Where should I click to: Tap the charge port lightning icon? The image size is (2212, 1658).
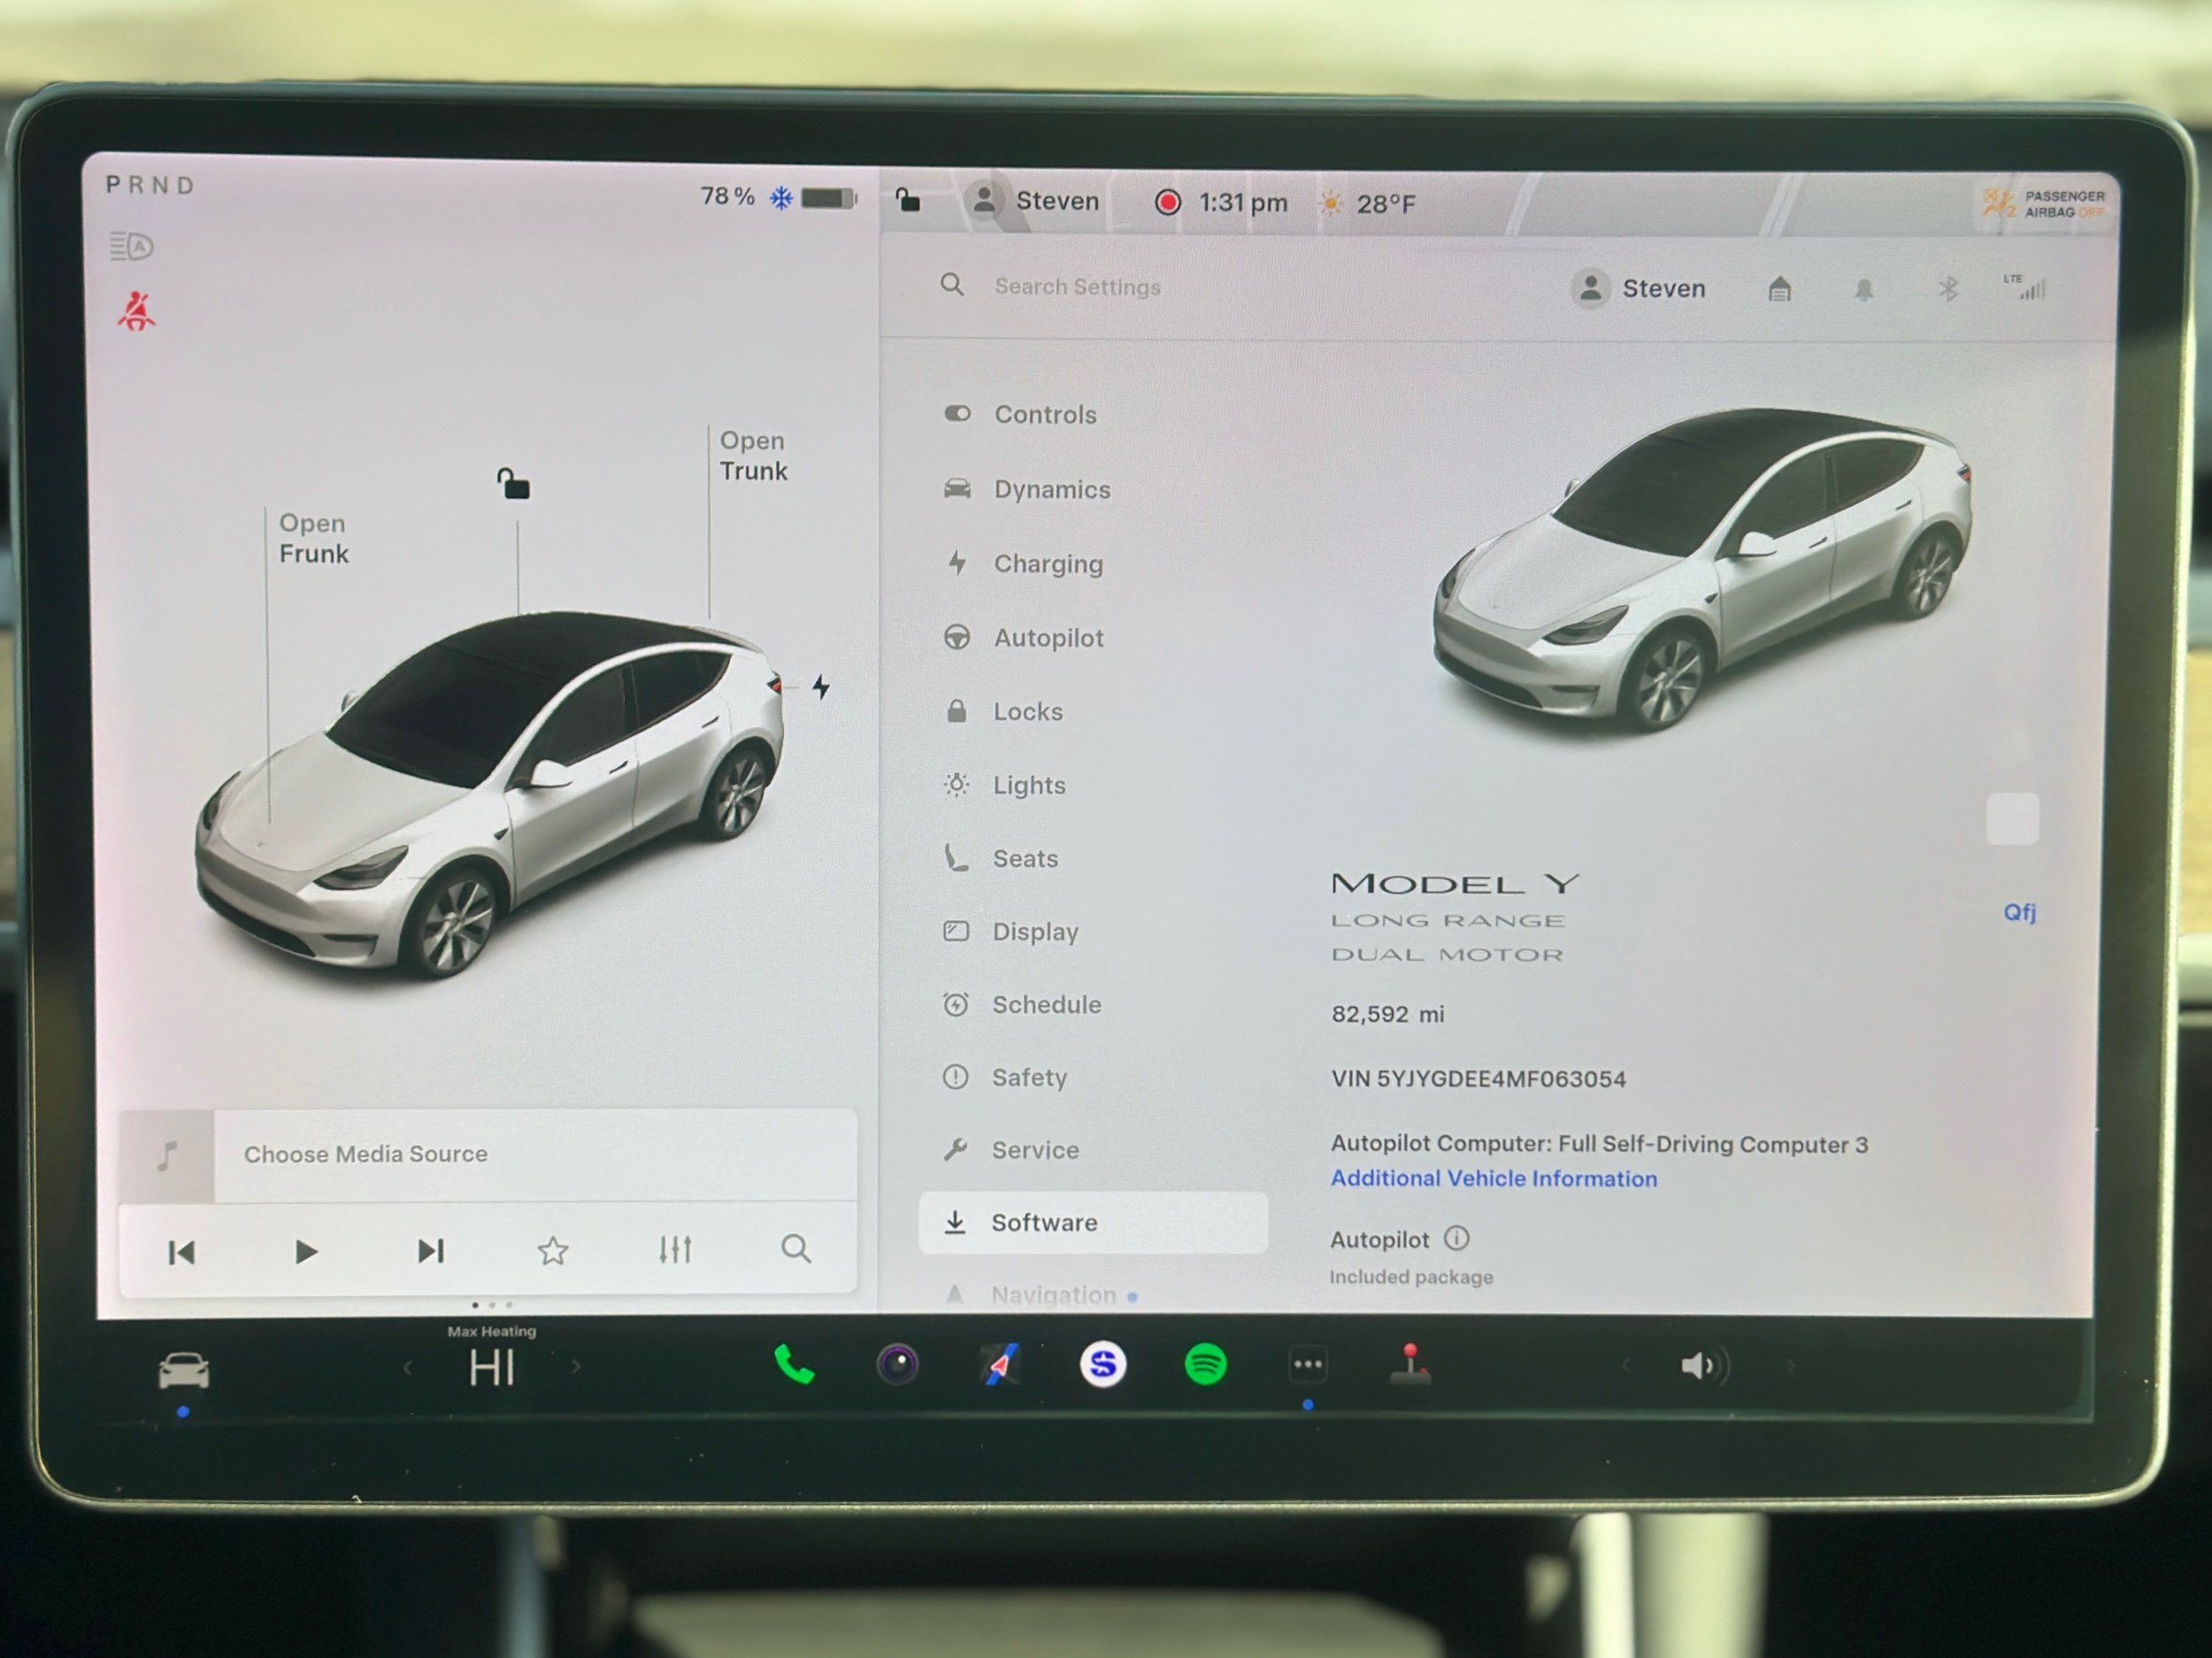821,687
